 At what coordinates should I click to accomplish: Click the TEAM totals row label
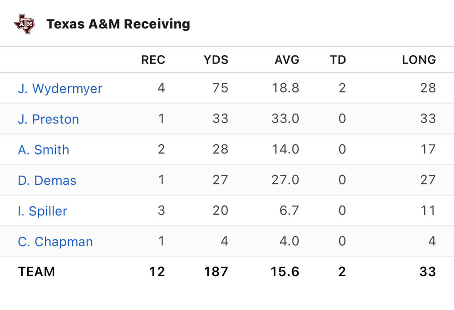(x=36, y=271)
